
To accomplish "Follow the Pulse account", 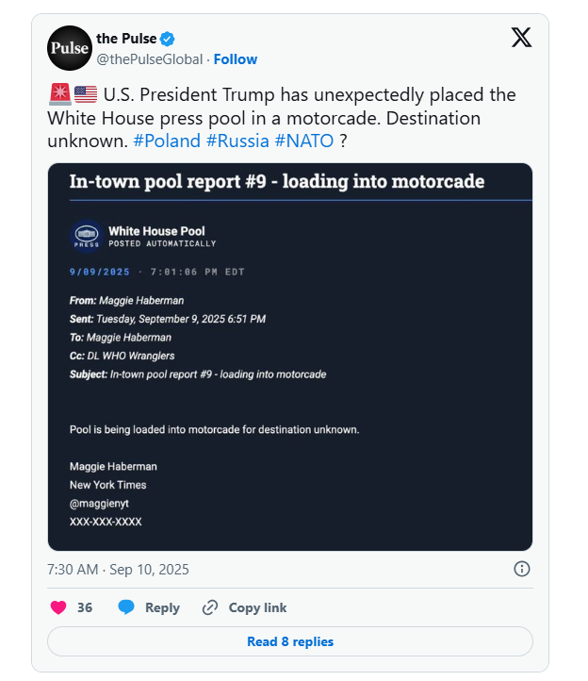I will [236, 59].
